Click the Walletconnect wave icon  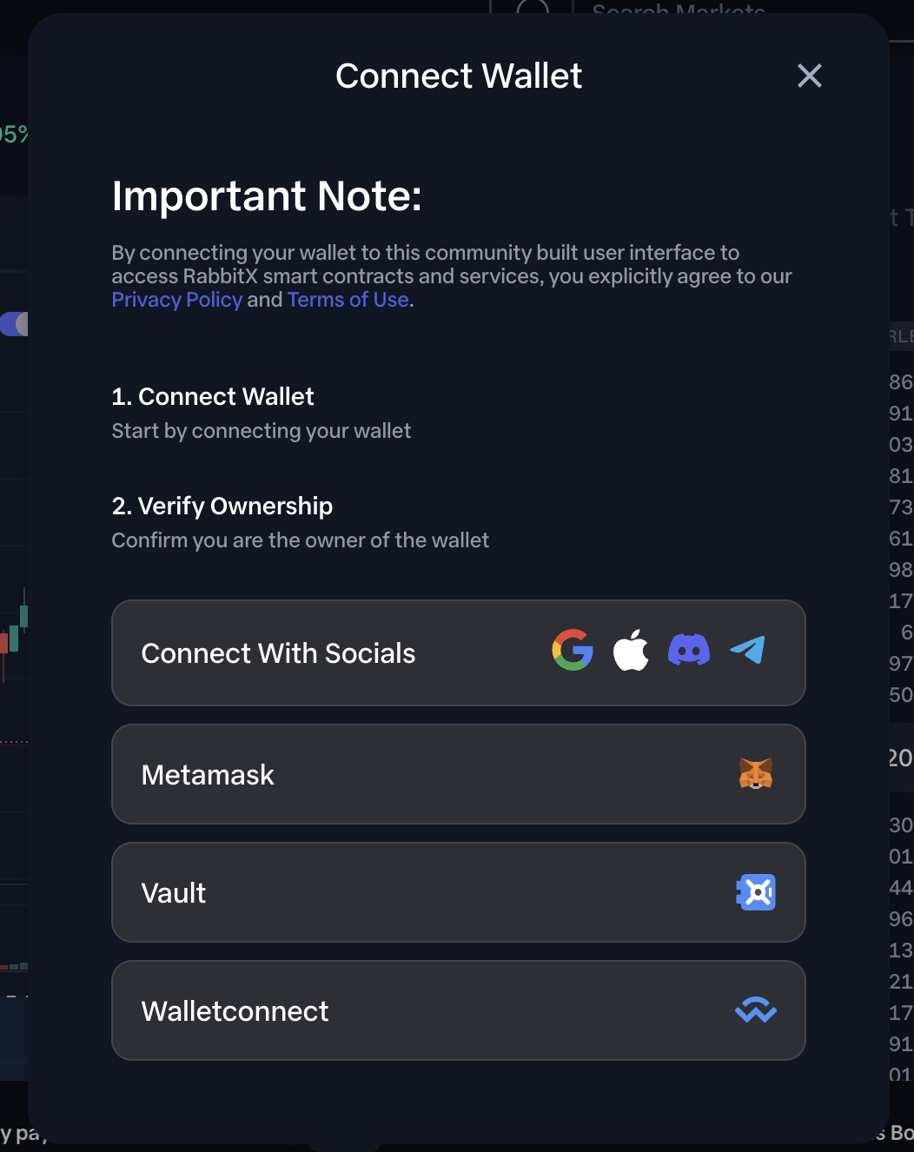755,1010
